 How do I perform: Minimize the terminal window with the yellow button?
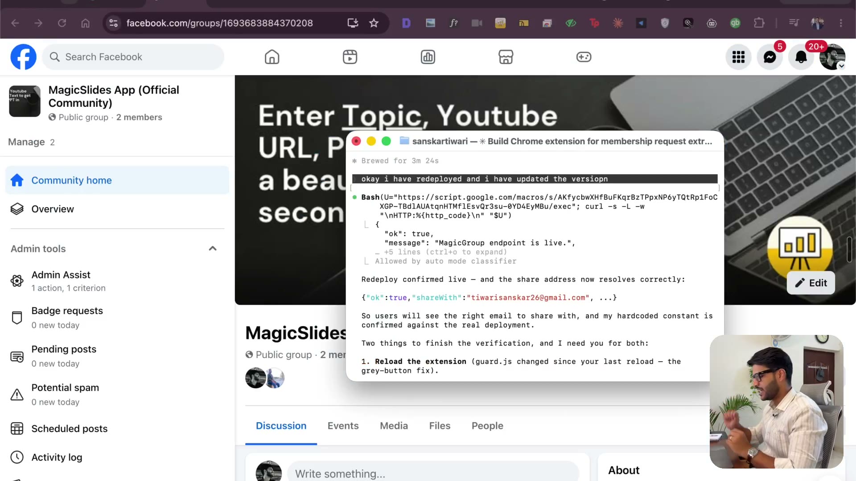tap(371, 141)
